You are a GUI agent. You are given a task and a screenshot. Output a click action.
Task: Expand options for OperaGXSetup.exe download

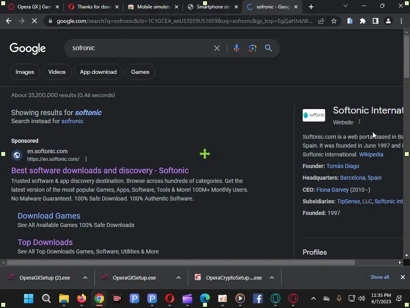[x=179, y=278]
